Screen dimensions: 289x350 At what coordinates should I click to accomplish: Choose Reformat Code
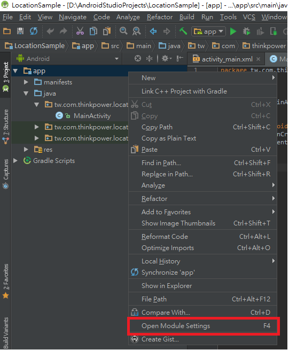click(202, 236)
